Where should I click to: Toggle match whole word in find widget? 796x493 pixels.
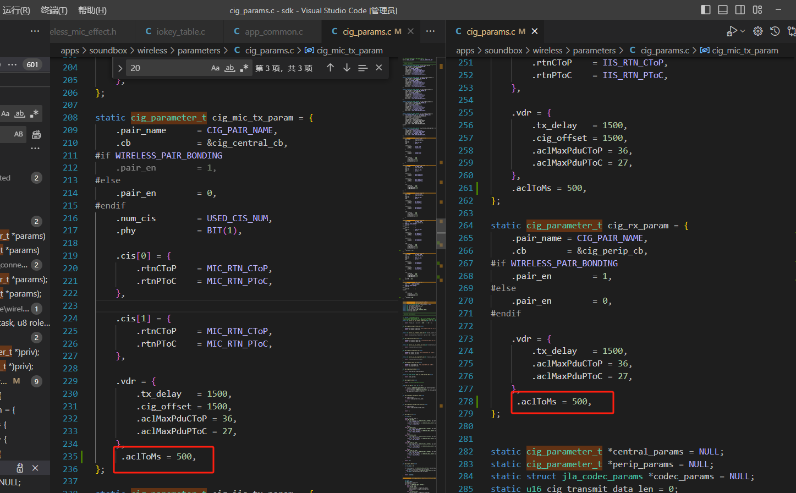tap(230, 68)
